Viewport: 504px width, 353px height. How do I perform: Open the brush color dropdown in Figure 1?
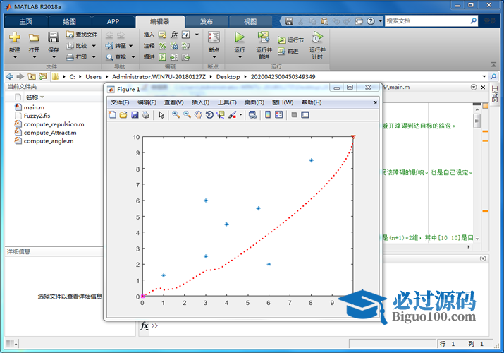240,114
